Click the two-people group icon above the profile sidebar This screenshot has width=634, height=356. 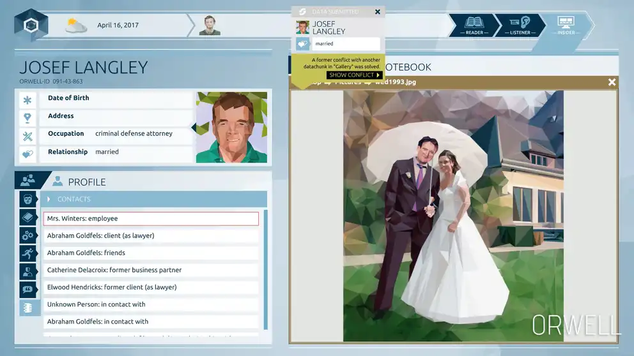coord(27,181)
